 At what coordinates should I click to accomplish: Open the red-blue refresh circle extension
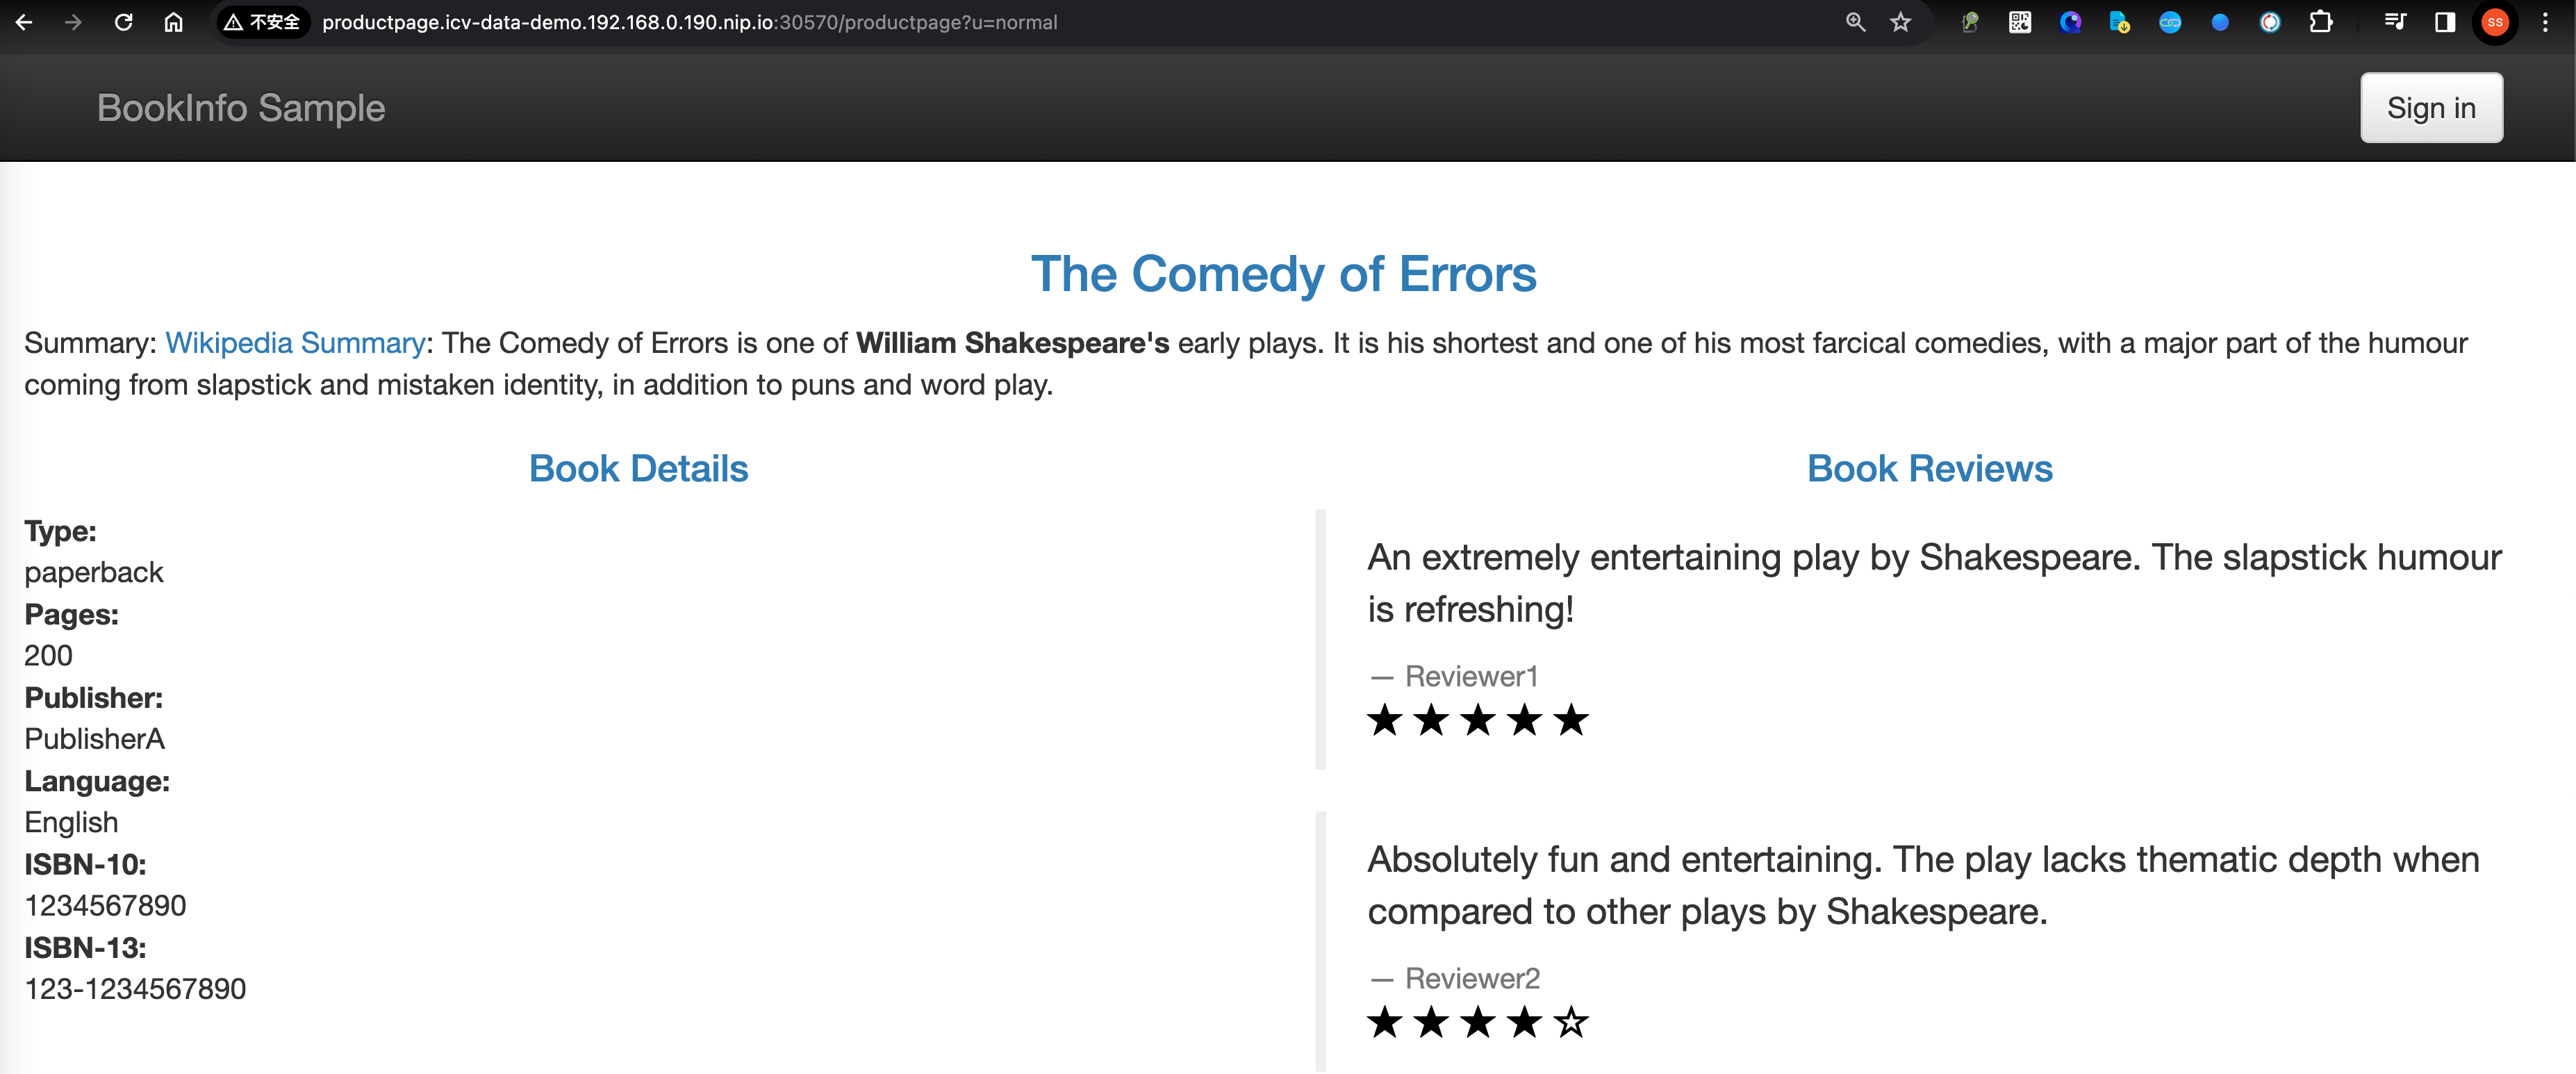(2270, 22)
